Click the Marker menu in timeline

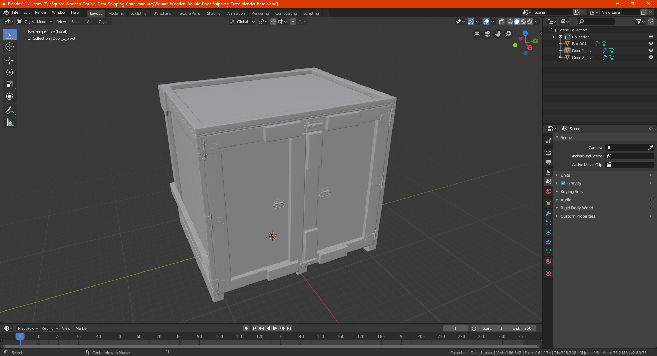pos(81,328)
